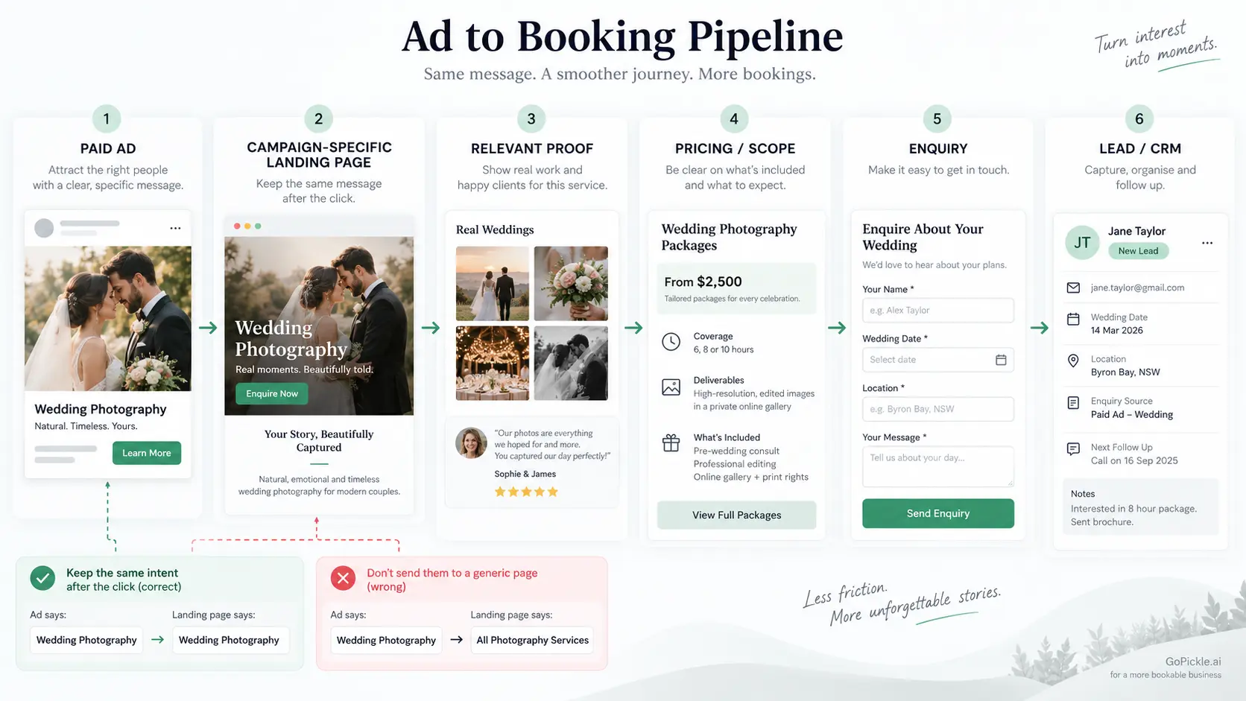Select the black-and-white couple photo thumbnail
Image resolution: width=1246 pixels, height=701 pixels.
(571, 363)
